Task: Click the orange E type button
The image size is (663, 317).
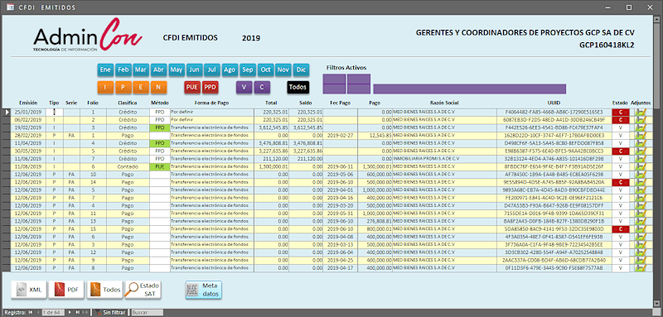Action: pos(141,87)
